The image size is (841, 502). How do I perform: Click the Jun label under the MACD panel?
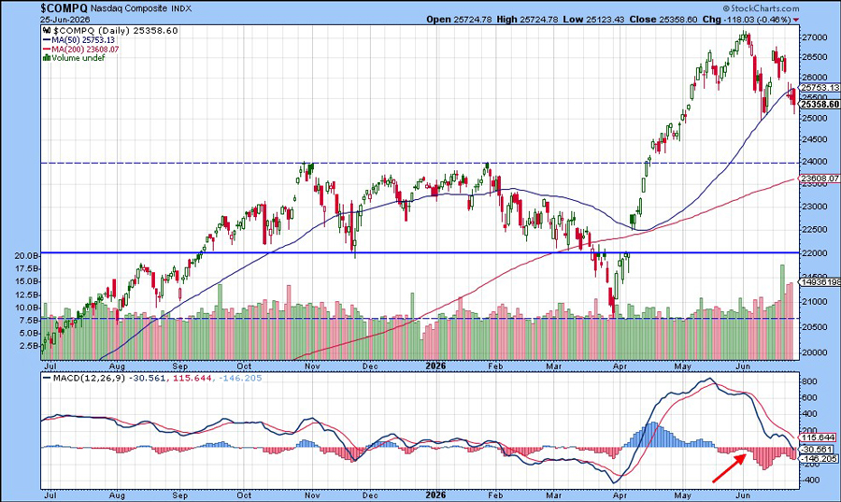[x=743, y=495]
